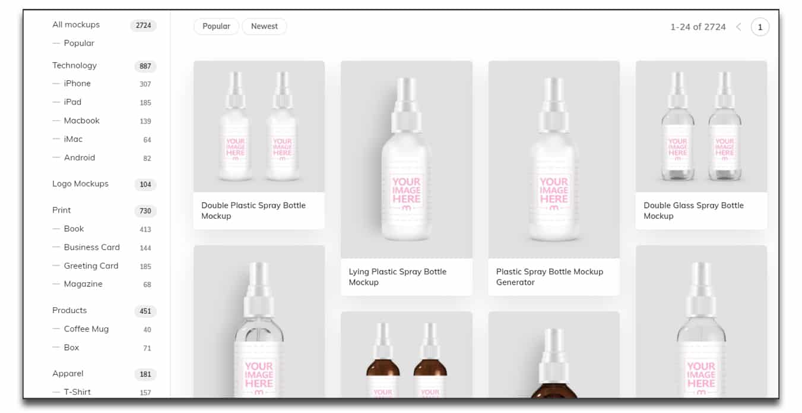Filter by iPad mockups
This screenshot has height=413, width=802.
[x=72, y=102]
